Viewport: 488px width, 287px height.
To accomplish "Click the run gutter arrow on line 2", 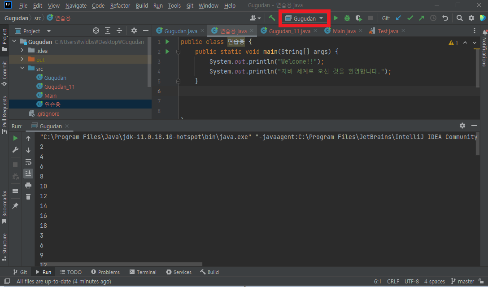I will pyautogui.click(x=167, y=52).
